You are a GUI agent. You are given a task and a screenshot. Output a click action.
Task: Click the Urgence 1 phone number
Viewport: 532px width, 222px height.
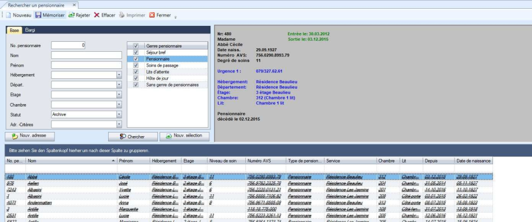269,71
